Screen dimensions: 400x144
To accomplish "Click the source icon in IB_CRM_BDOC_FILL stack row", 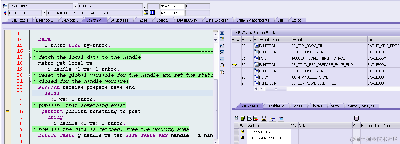I will pos(256,46).
